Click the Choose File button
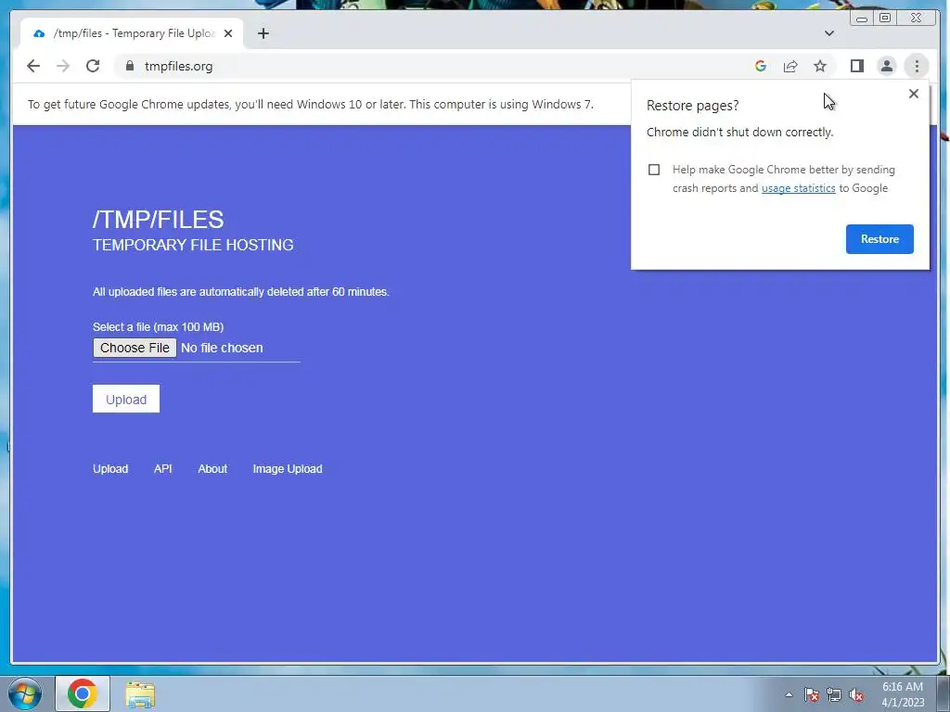 coord(135,348)
